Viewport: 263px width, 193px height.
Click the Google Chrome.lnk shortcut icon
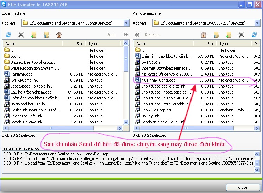click(7, 122)
